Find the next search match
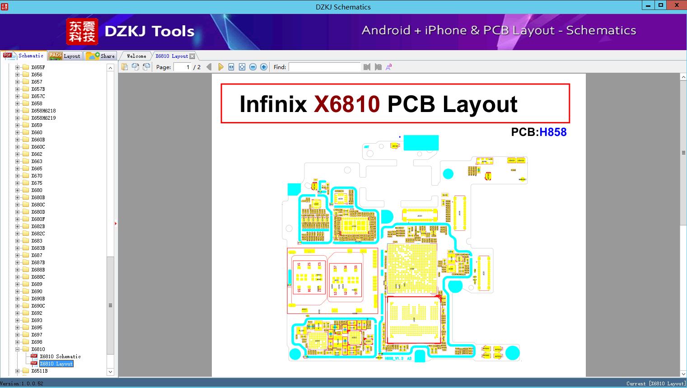Viewport: 687px width, 388px height. [378, 67]
